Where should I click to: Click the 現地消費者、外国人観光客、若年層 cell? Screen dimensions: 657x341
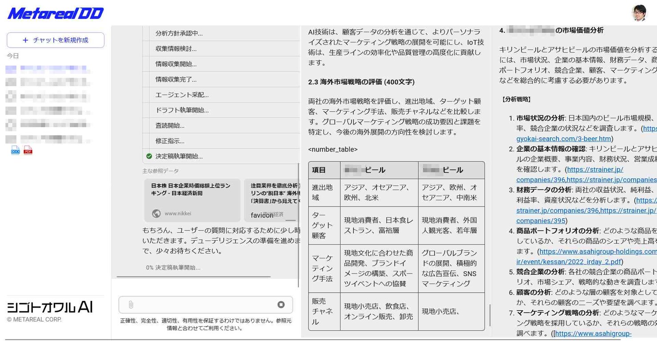coord(451,225)
